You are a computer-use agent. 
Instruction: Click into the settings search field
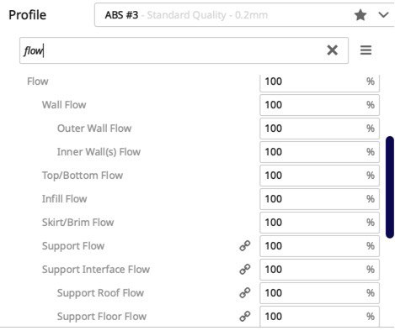[184, 50]
